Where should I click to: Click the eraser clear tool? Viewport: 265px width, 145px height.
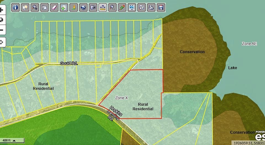pyautogui.click(x=54, y=7)
